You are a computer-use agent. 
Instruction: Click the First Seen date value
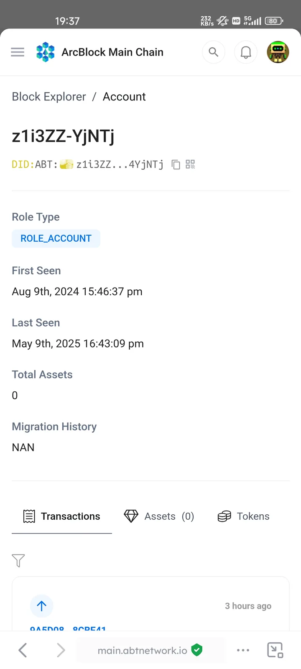(77, 291)
